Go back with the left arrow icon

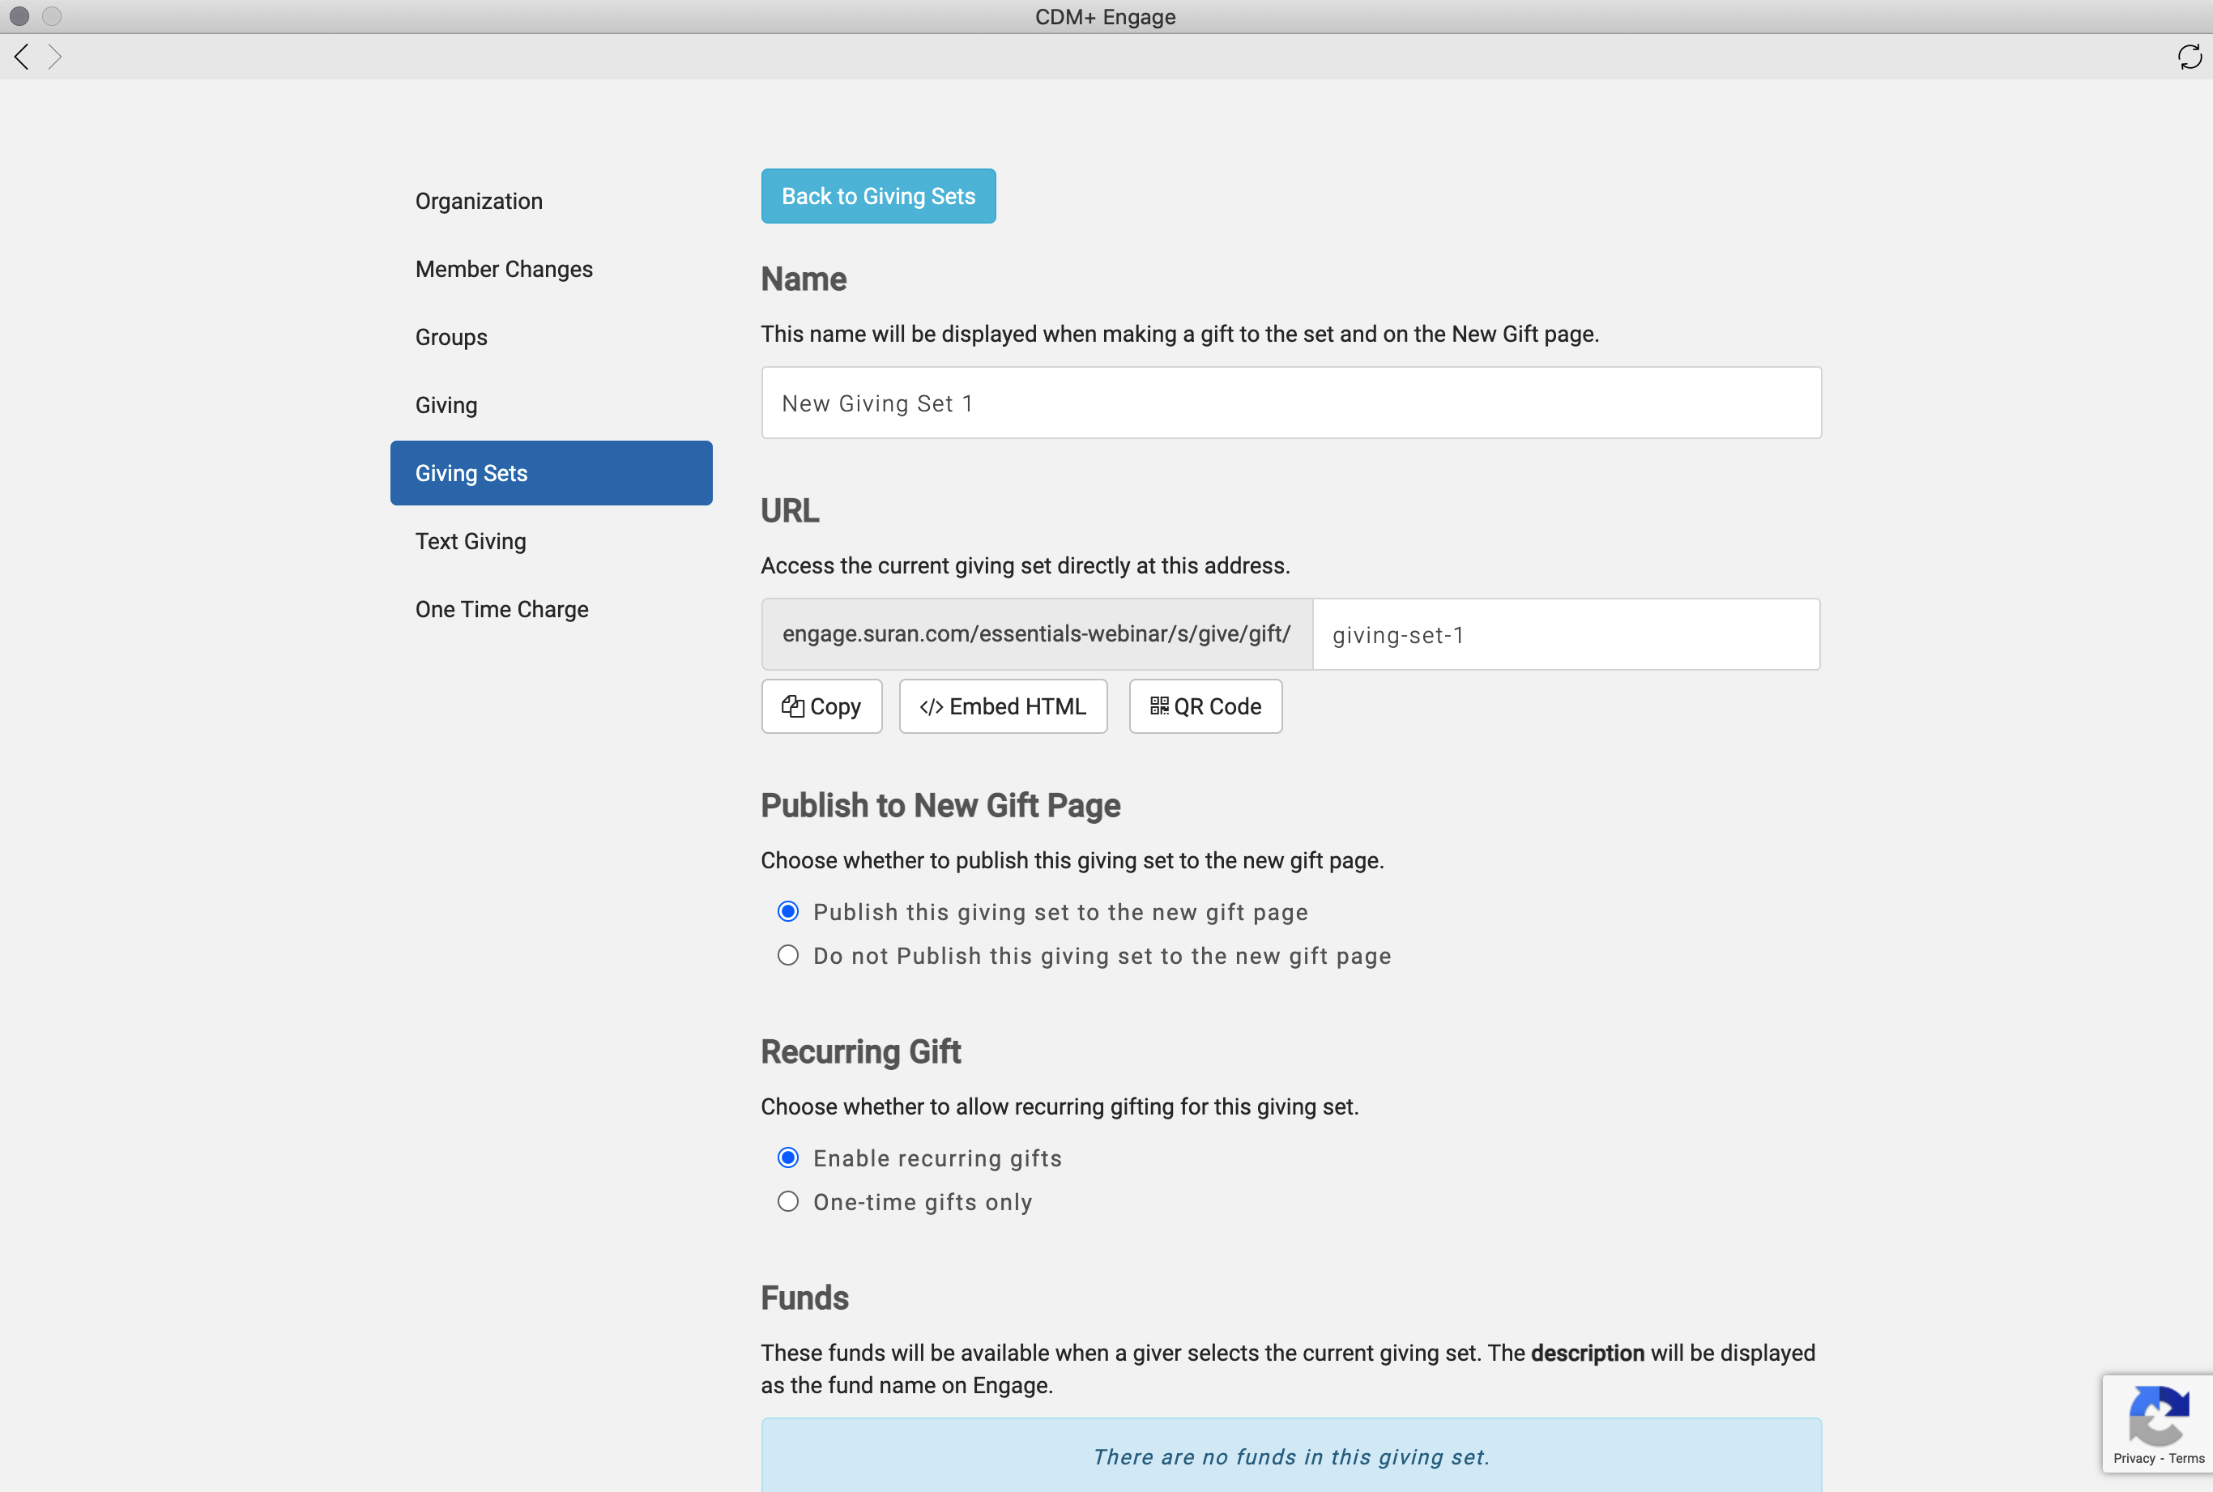(x=21, y=57)
